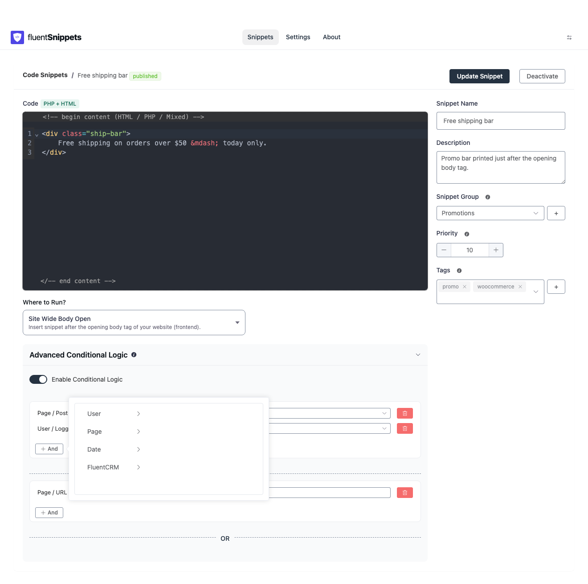Decrease priority with the minus button
The image size is (588, 584).
[x=444, y=250]
